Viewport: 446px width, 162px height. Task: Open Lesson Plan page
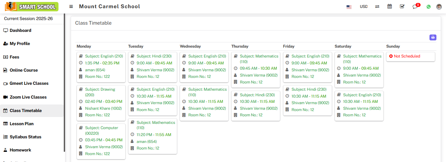[32, 124]
